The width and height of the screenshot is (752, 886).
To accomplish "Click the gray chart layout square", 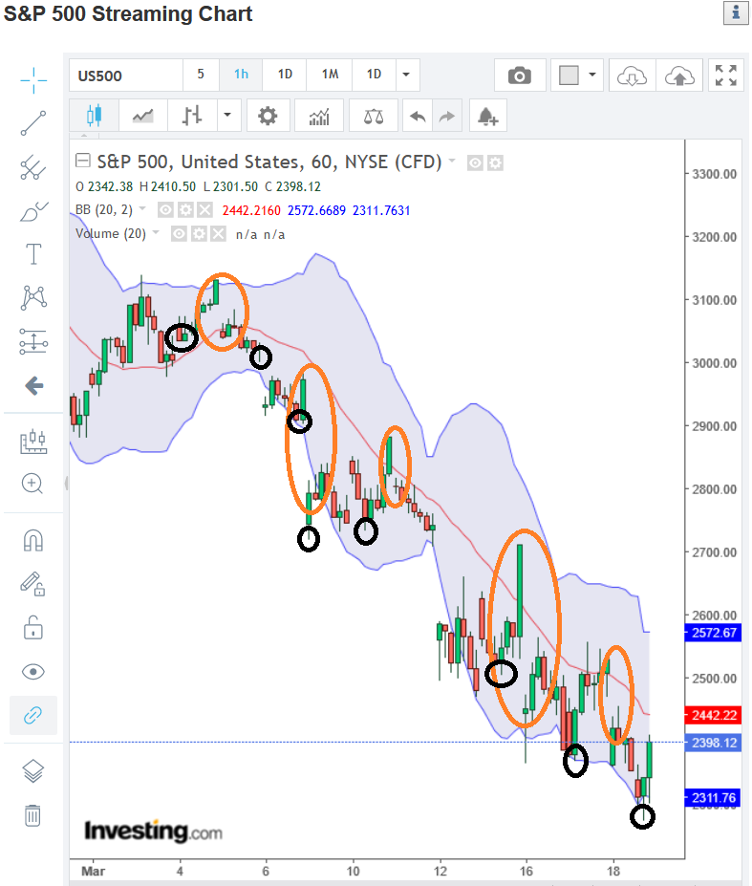I will coord(569,76).
